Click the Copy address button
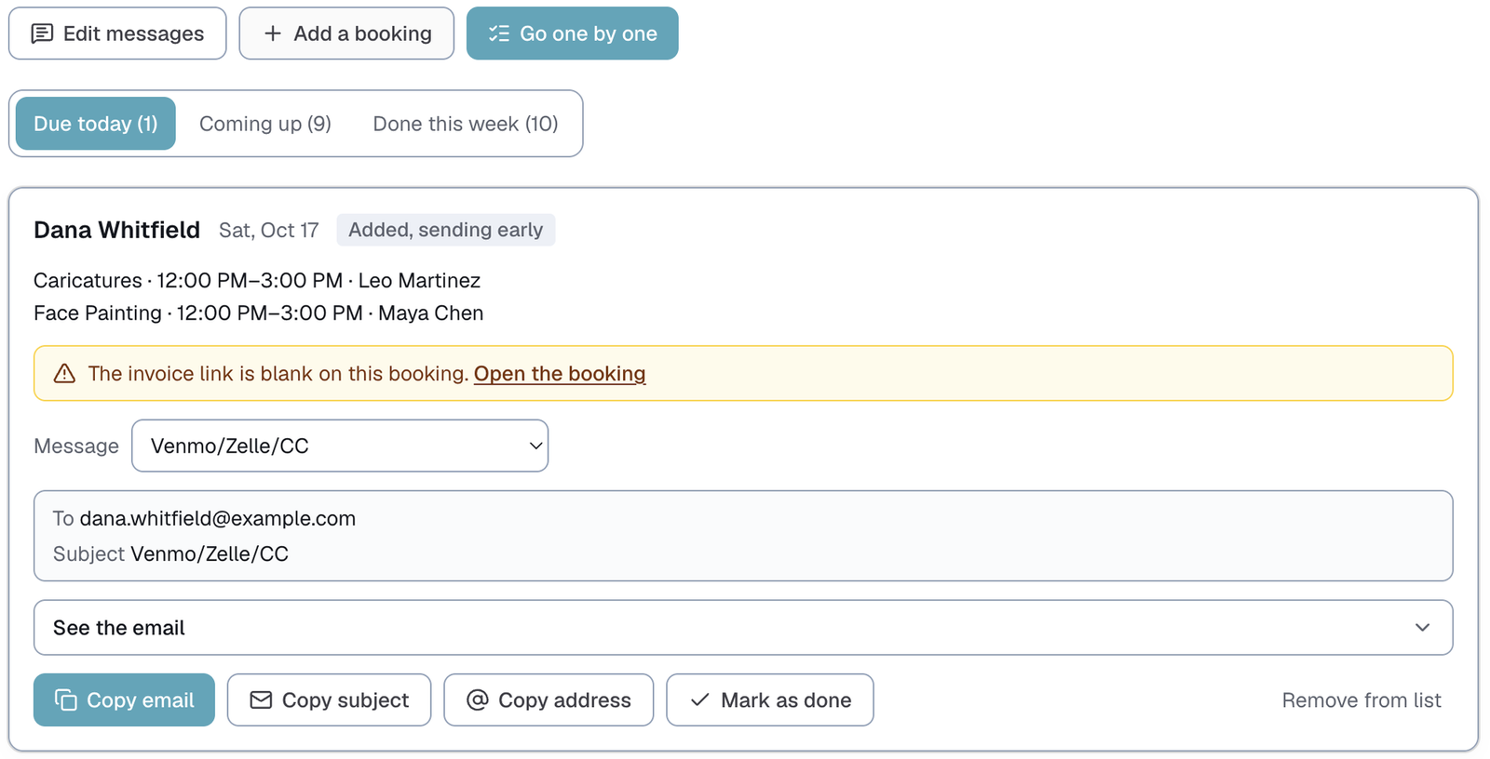The height and width of the screenshot is (759, 1490). (x=549, y=699)
